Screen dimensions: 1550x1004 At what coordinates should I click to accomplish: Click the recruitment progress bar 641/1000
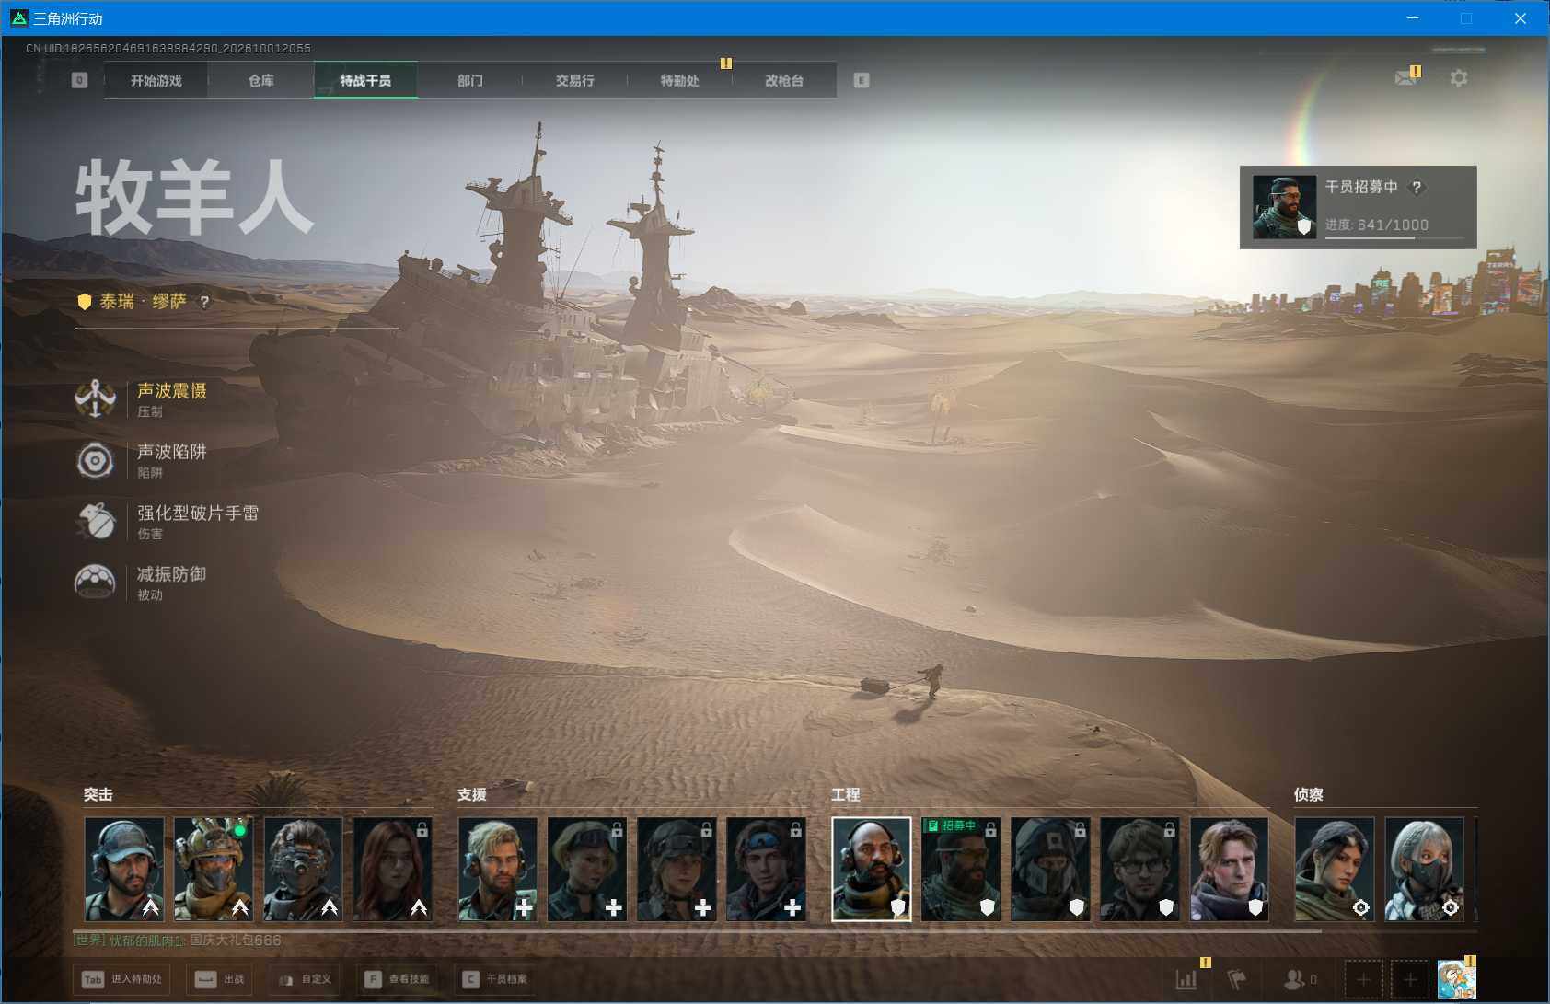(x=1394, y=237)
